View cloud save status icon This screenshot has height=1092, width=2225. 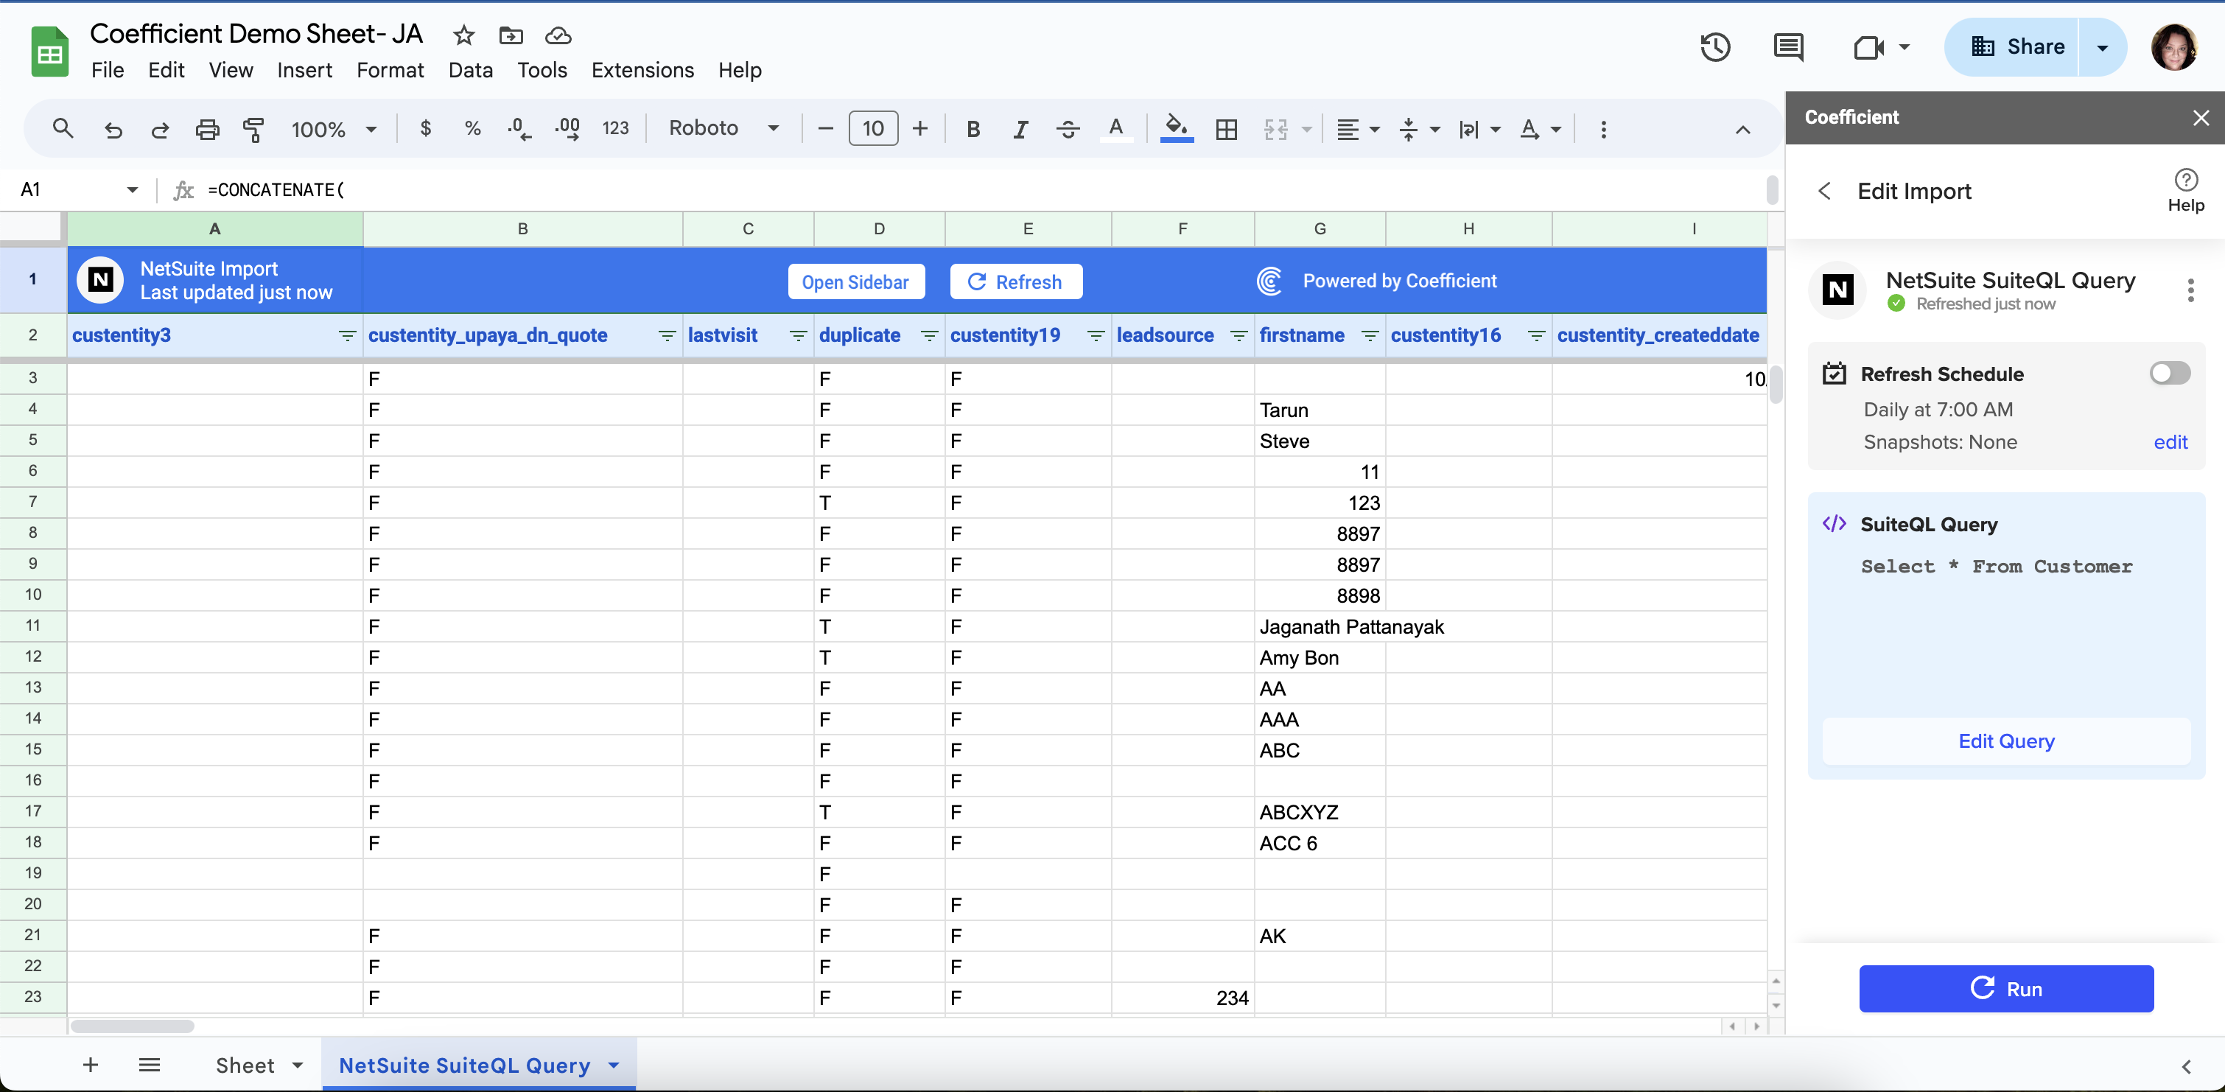pyautogui.click(x=558, y=35)
